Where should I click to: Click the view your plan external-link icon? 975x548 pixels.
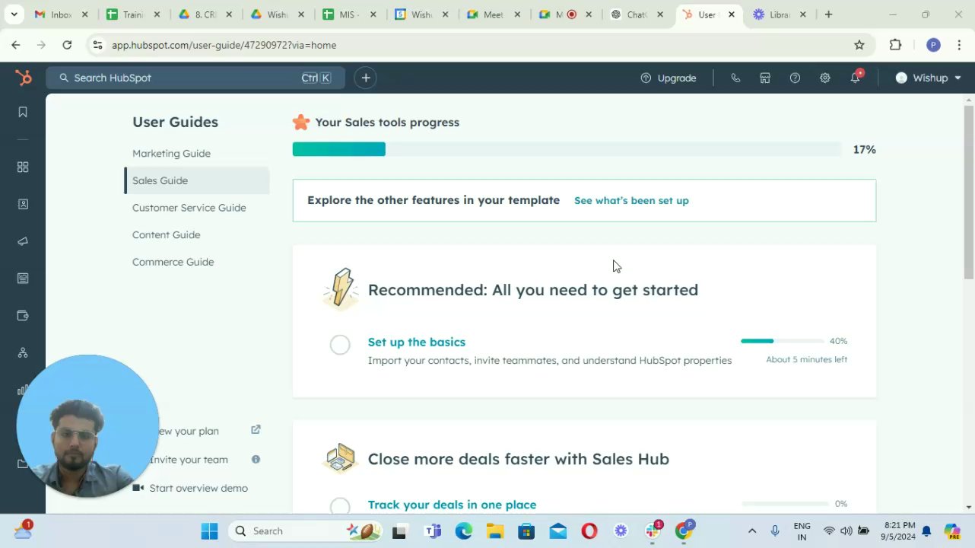(256, 430)
